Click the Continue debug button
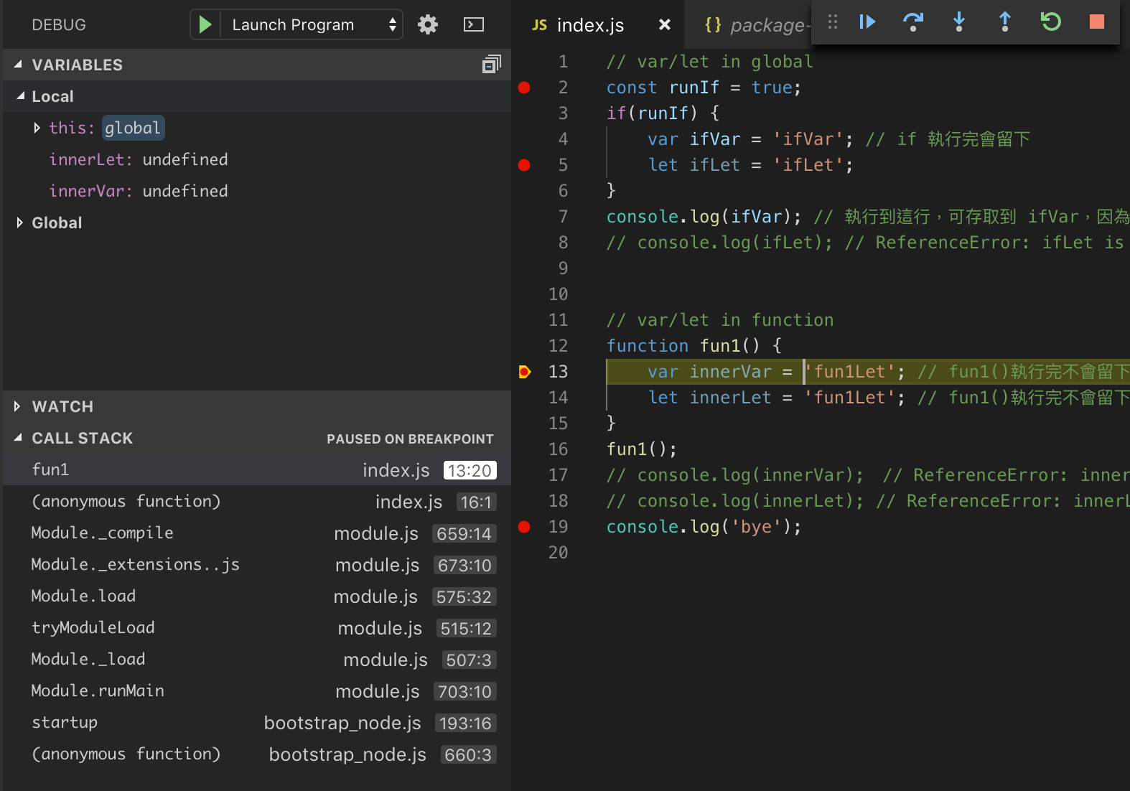The width and height of the screenshot is (1130, 791). coord(867,22)
